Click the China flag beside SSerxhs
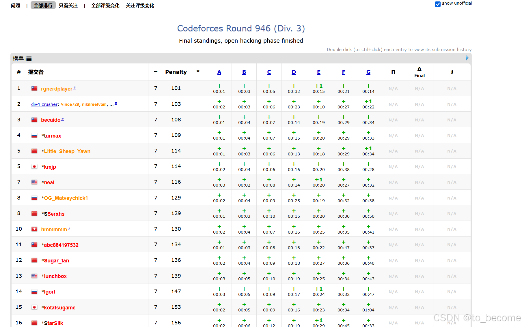Screen dimensions: 522x327 pos(34,214)
